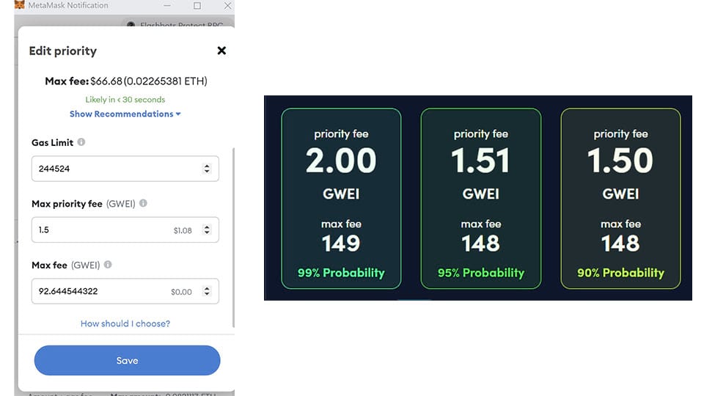Screen dimensions: 704x396
Task: Click the $0.00 max fee cost
Action: 181,292
